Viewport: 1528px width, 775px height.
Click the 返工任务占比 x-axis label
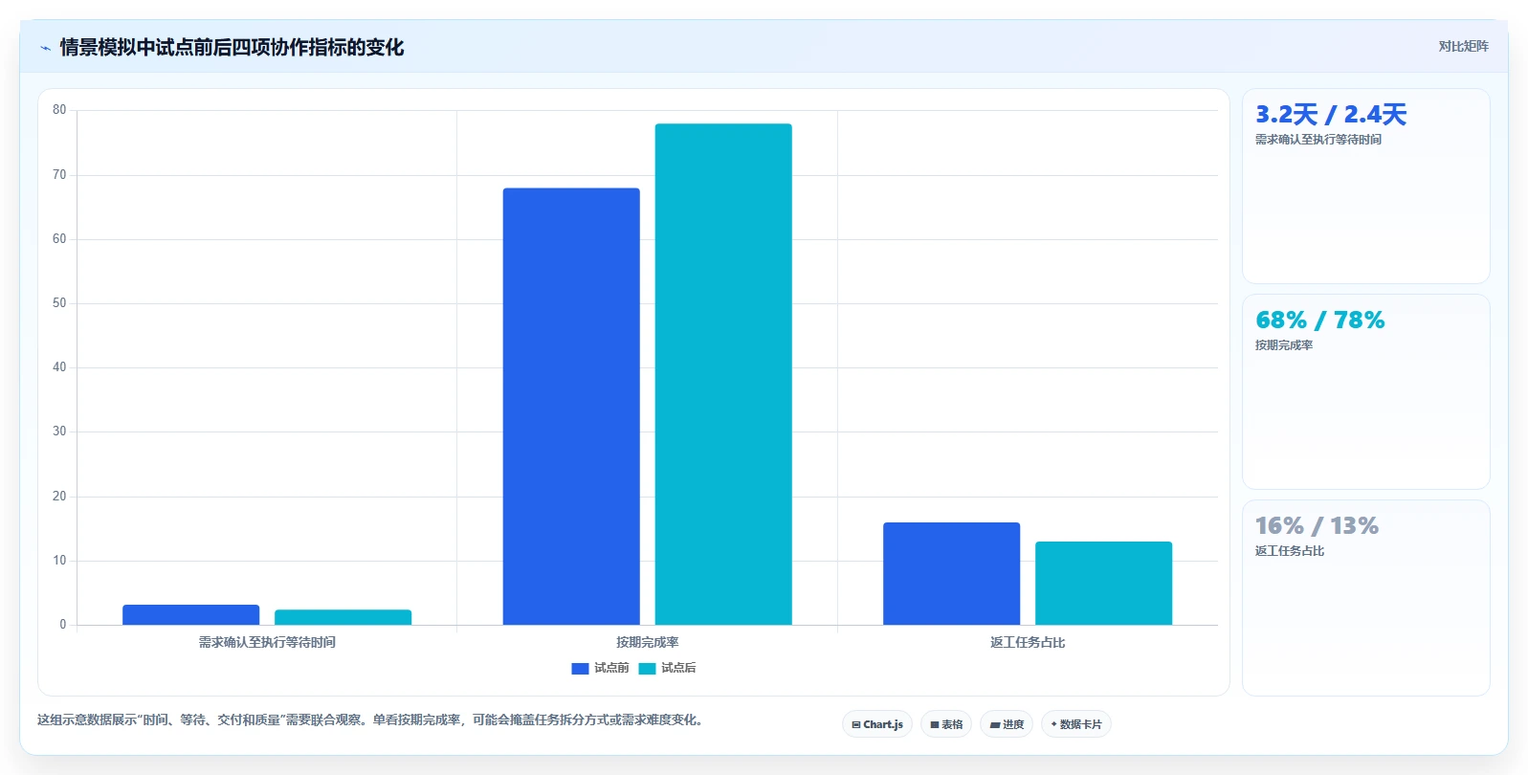pos(1028,642)
